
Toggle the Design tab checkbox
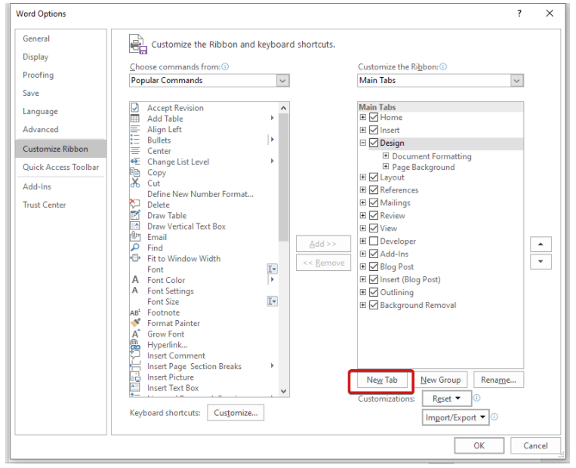pos(374,143)
